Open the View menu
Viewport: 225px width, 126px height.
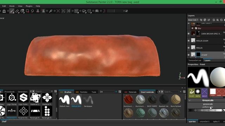20,6
